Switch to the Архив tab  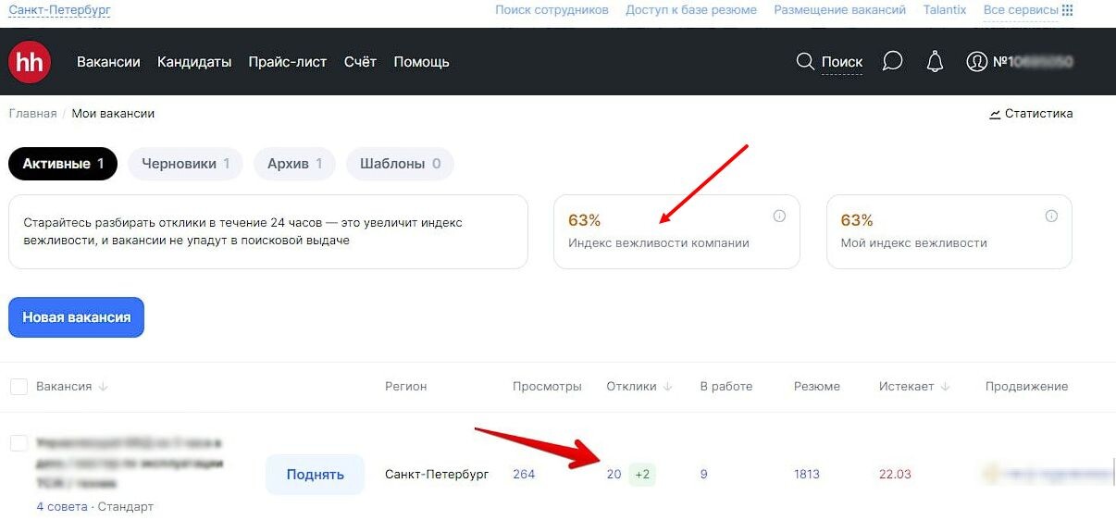pyautogui.click(x=294, y=164)
